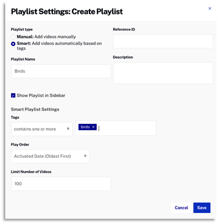Click the Limit Number of Videos field
The width and height of the screenshot is (218, 224).
pos(61,184)
